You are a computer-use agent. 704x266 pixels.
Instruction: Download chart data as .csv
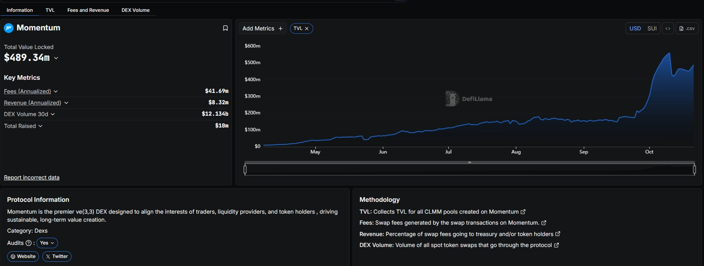click(x=687, y=28)
